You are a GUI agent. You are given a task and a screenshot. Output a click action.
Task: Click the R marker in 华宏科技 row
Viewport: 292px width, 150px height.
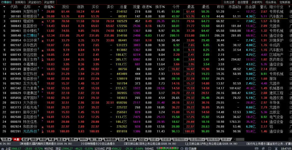click(43, 75)
